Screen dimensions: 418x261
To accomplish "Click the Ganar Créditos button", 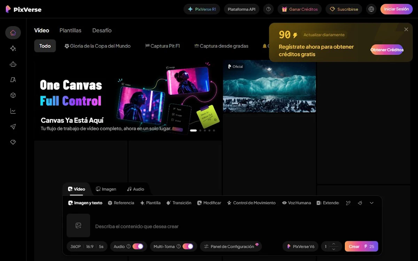I will click(x=300, y=9).
